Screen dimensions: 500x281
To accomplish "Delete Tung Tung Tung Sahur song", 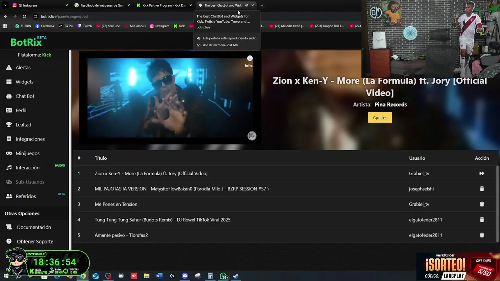I will [482, 220].
